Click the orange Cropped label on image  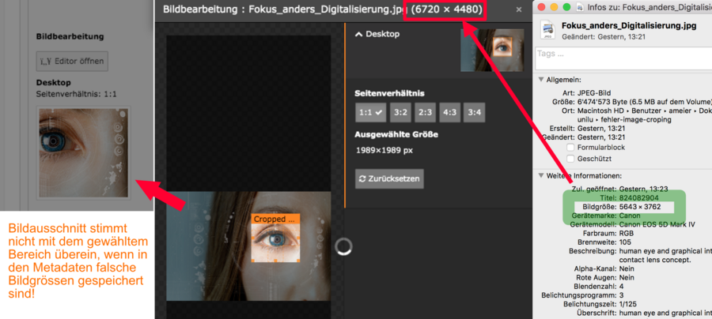coord(275,219)
